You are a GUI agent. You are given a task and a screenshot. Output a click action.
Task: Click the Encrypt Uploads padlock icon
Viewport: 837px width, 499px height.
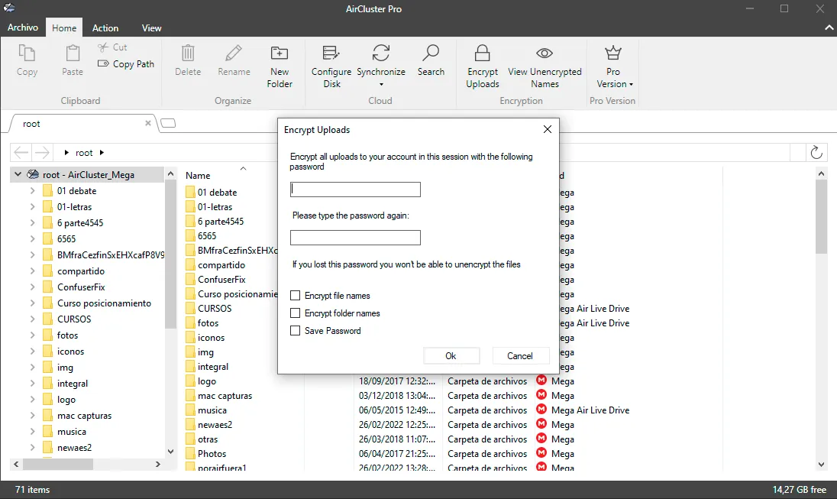coord(482,53)
